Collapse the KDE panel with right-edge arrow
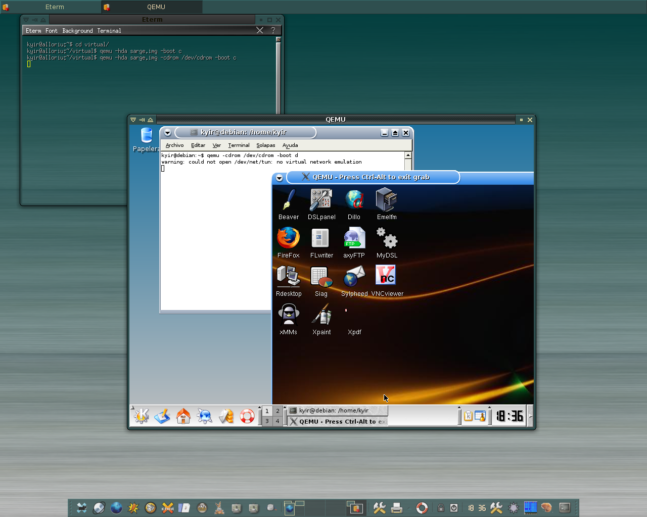 click(530, 416)
